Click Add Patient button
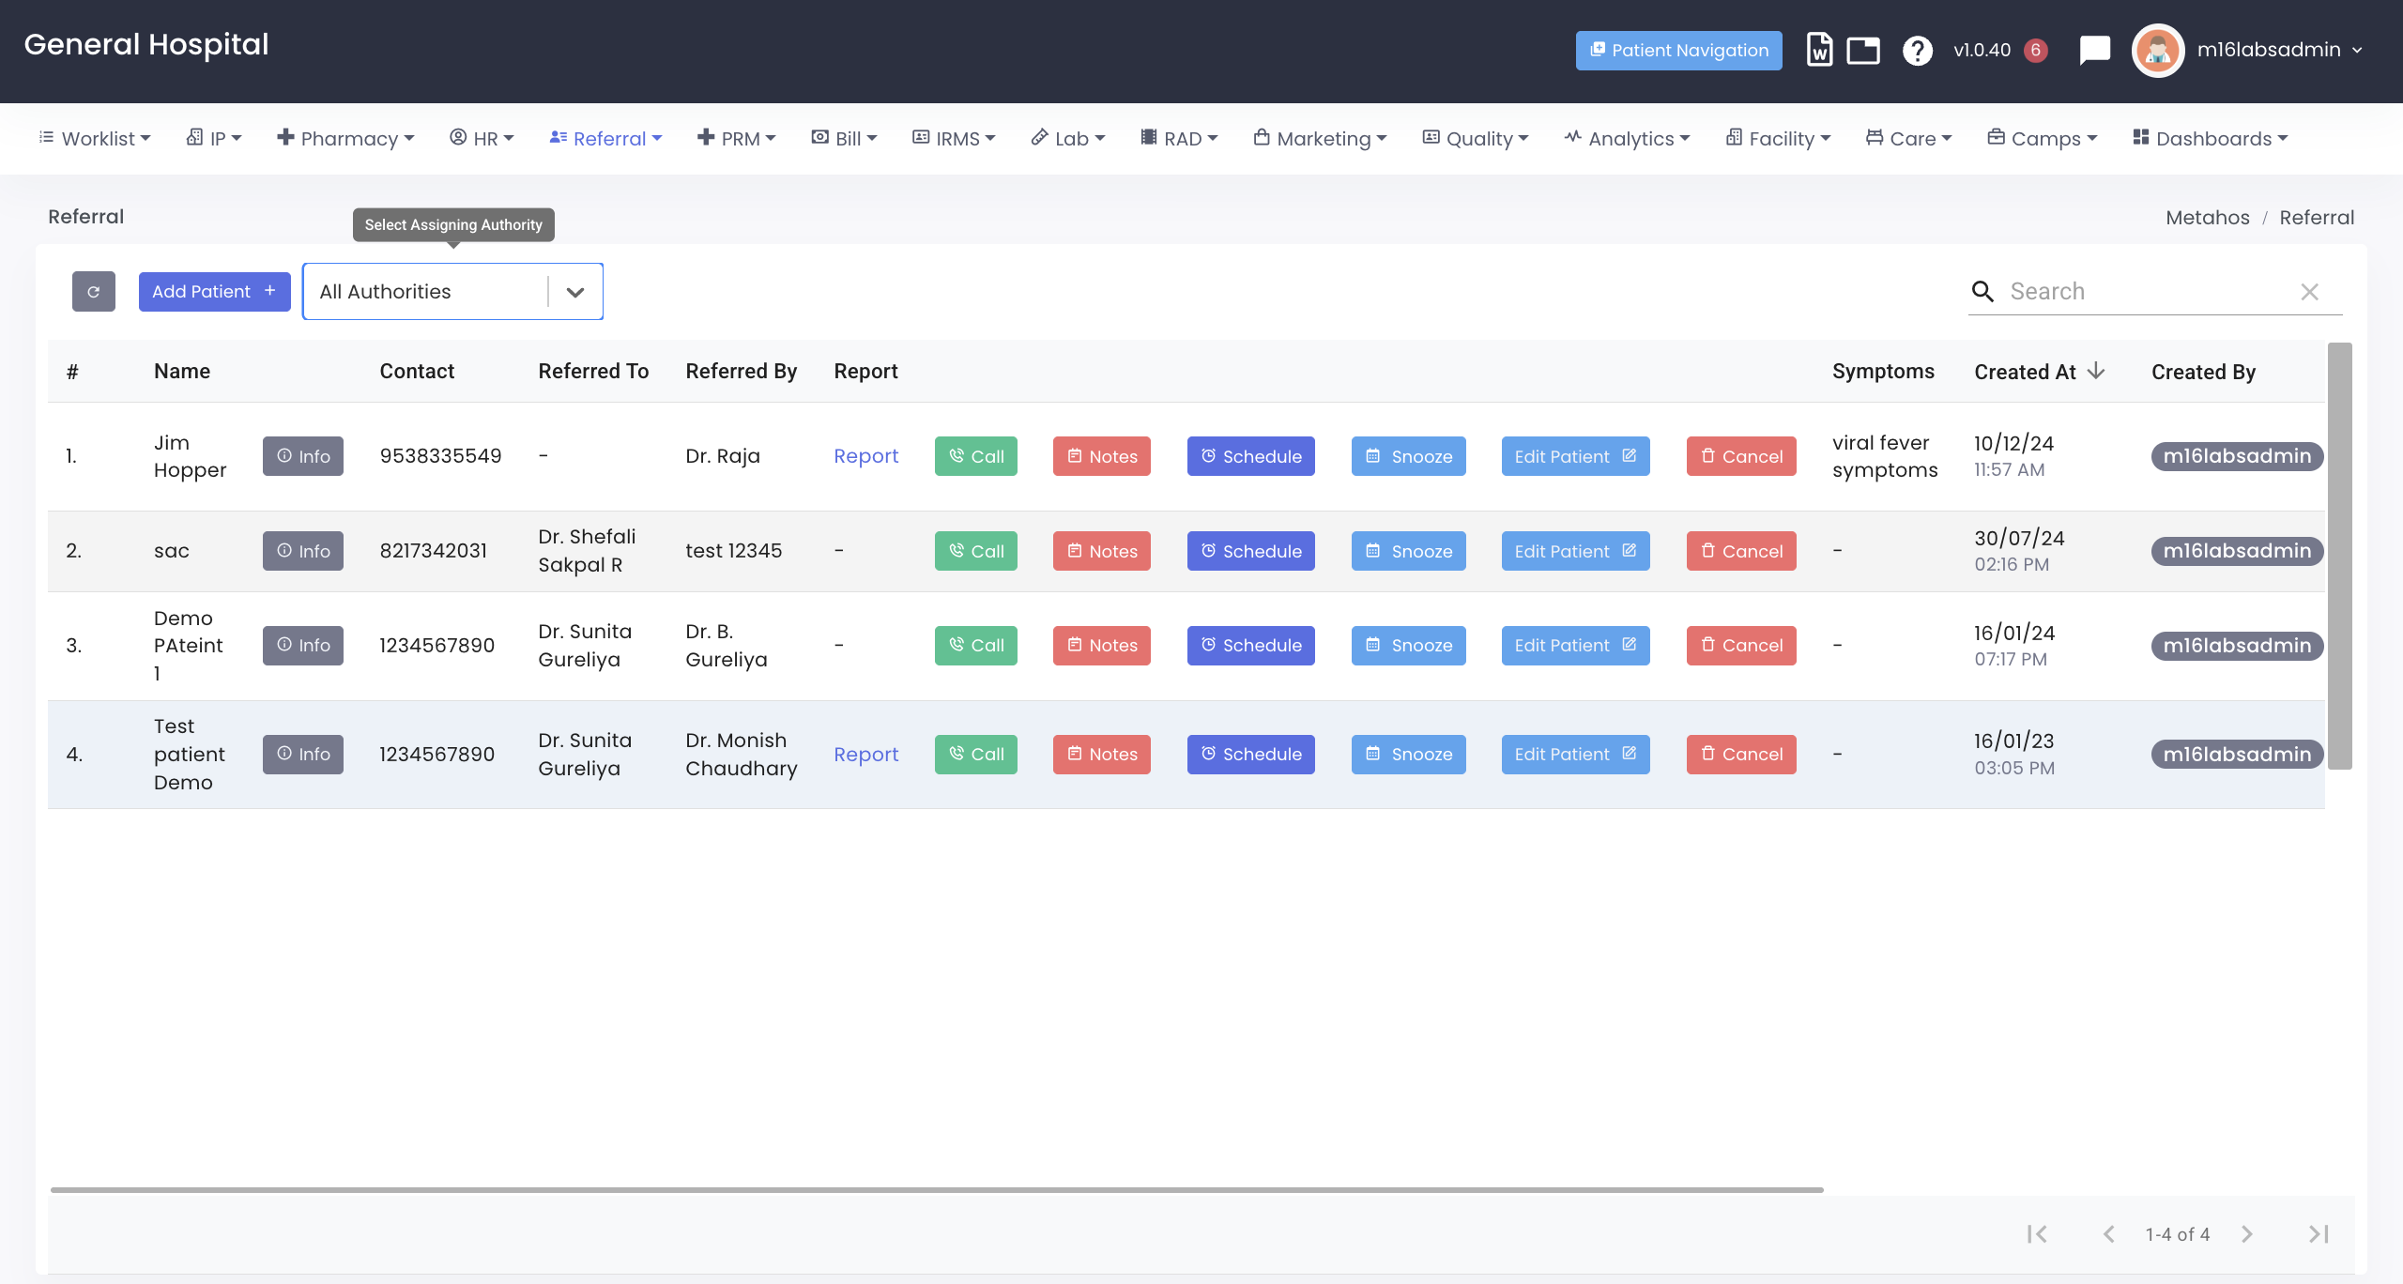 214,292
